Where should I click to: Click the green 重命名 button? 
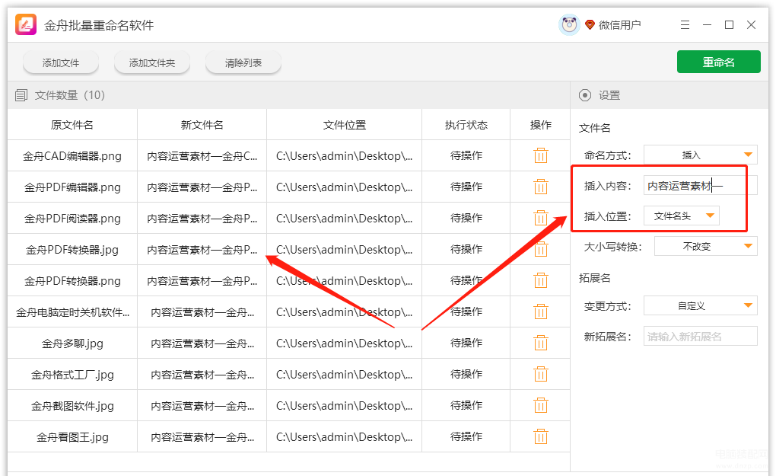(x=719, y=62)
